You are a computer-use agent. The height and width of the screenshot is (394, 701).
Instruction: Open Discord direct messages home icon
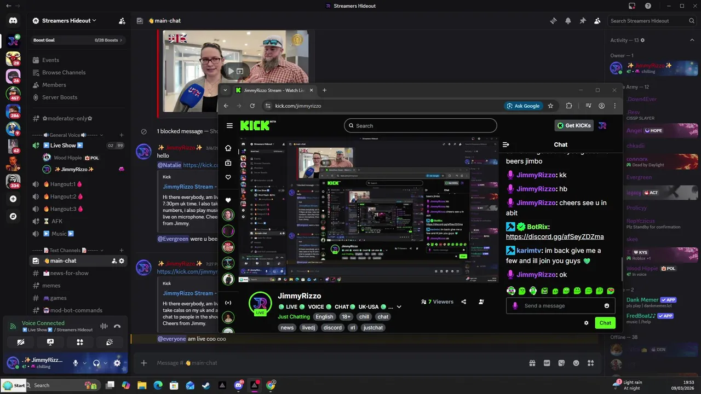(13, 21)
